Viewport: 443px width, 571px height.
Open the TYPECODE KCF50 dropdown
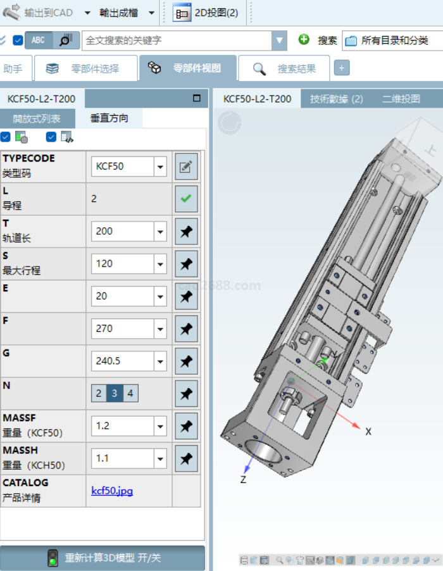coord(160,167)
